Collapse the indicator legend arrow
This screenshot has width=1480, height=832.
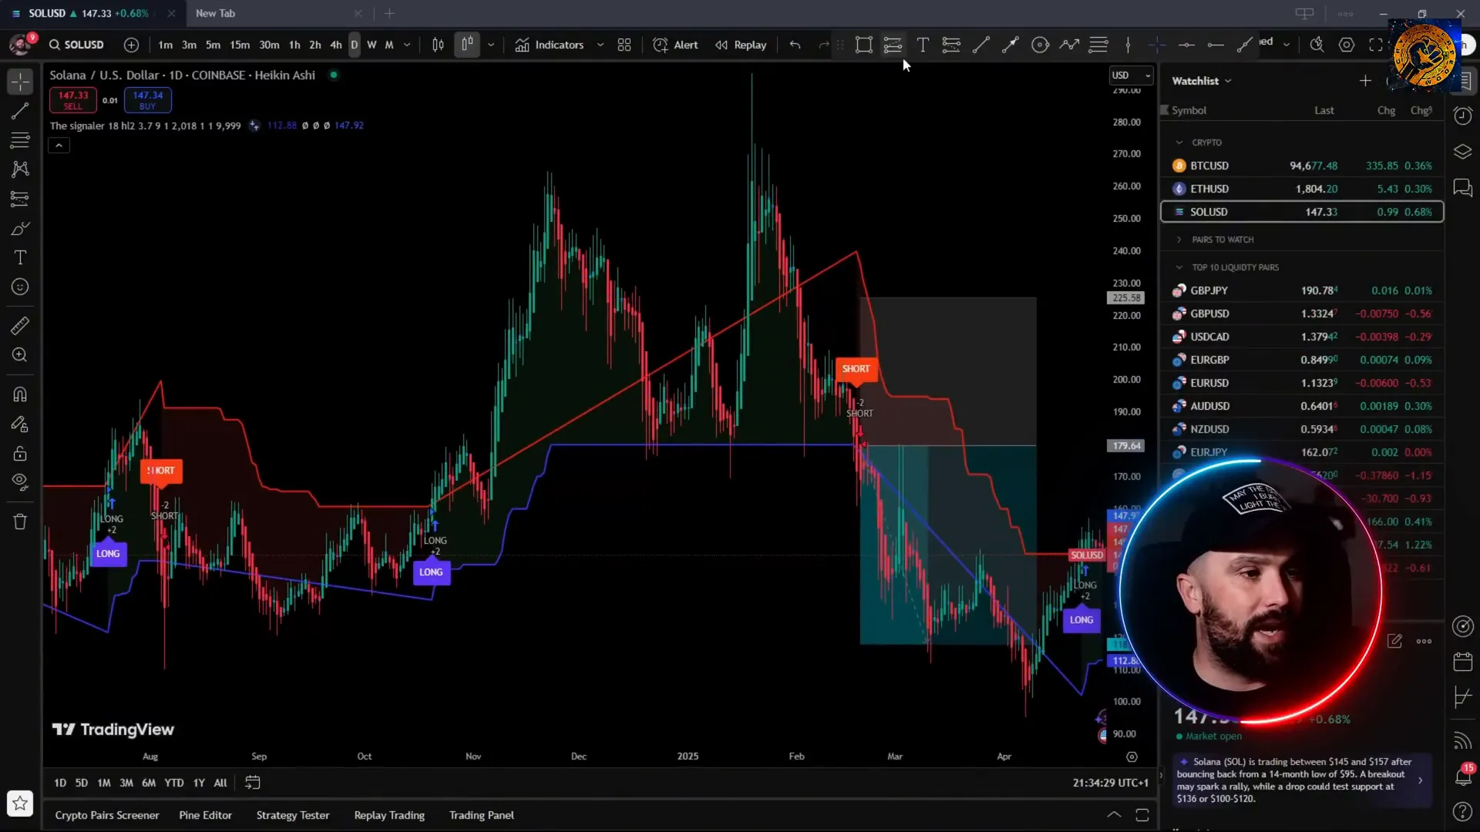(x=59, y=145)
